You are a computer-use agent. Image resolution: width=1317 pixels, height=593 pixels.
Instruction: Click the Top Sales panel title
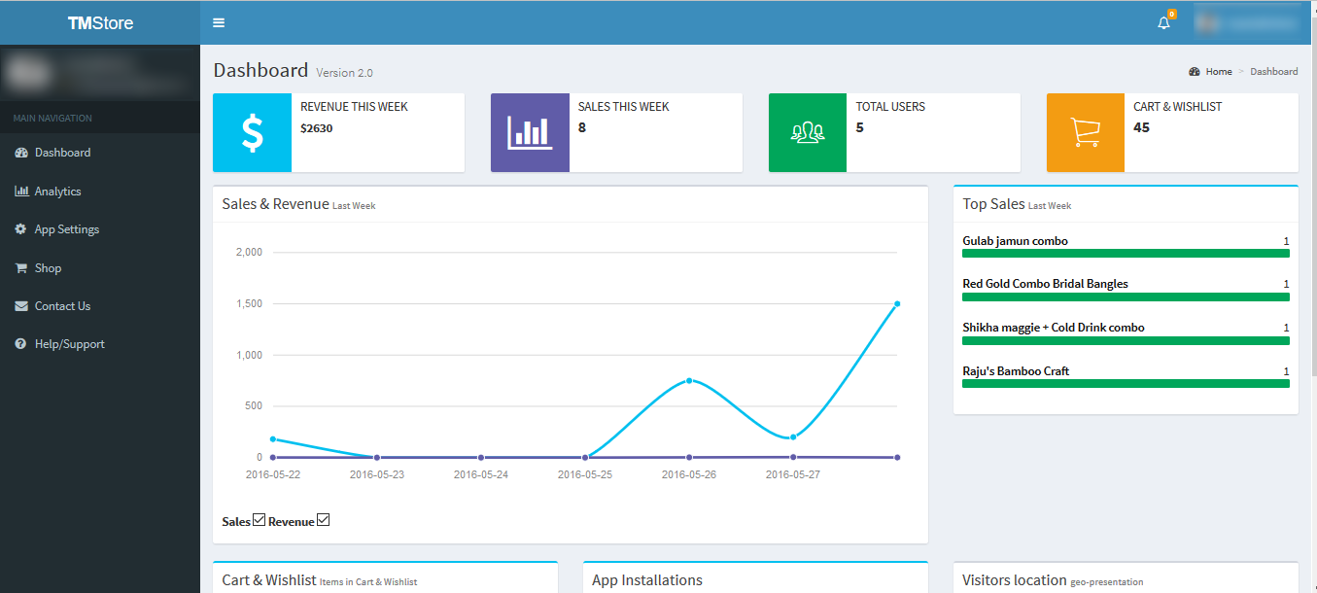(993, 204)
